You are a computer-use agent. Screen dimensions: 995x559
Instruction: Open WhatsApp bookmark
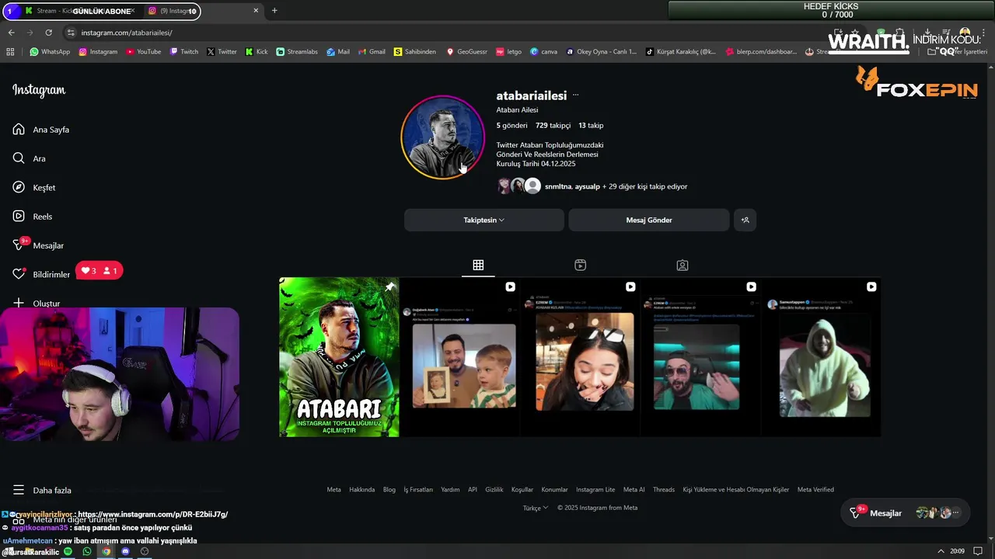[50, 52]
